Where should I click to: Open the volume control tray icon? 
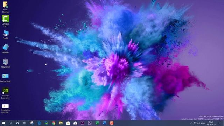[x=198, y=123]
